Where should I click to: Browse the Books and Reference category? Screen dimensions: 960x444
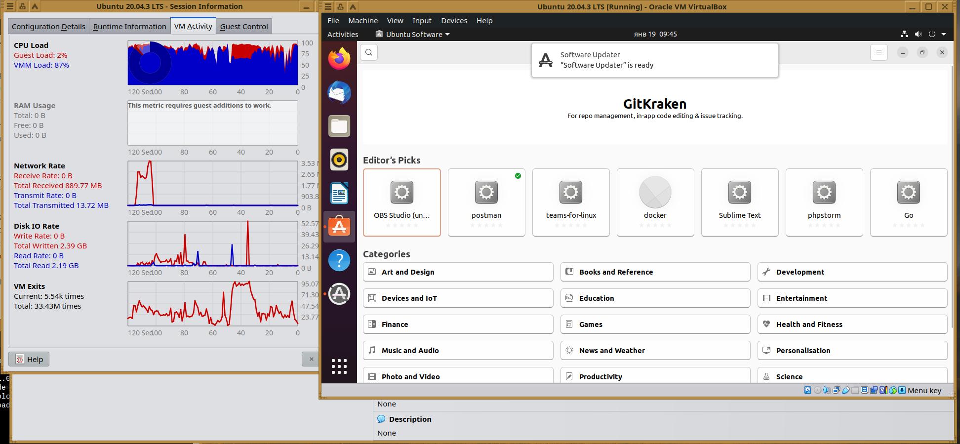click(655, 272)
